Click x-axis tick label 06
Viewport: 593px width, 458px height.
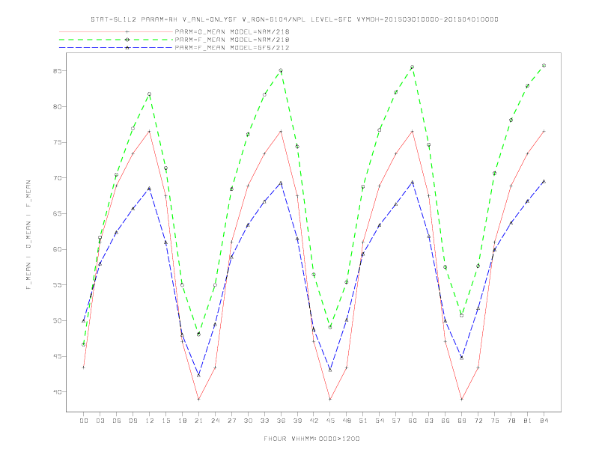[117, 421]
